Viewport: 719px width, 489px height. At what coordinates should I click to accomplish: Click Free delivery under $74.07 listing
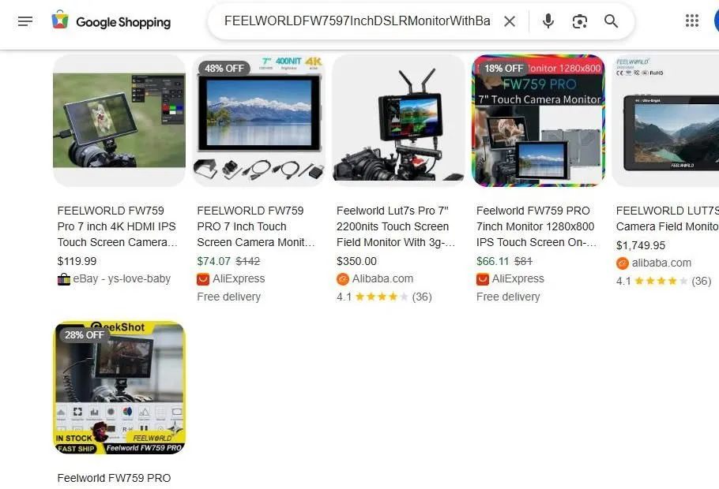click(229, 297)
